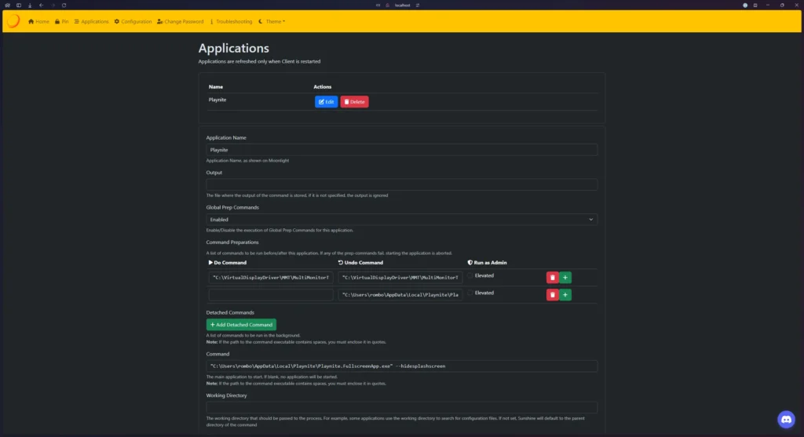Click the Application Name input field
Image resolution: width=804 pixels, height=437 pixels.
point(401,150)
